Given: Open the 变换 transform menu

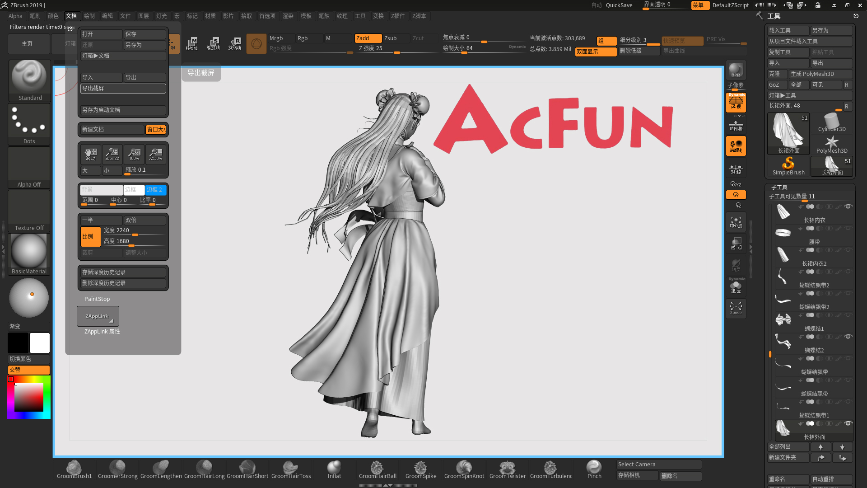Looking at the screenshot, I should (x=378, y=16).
